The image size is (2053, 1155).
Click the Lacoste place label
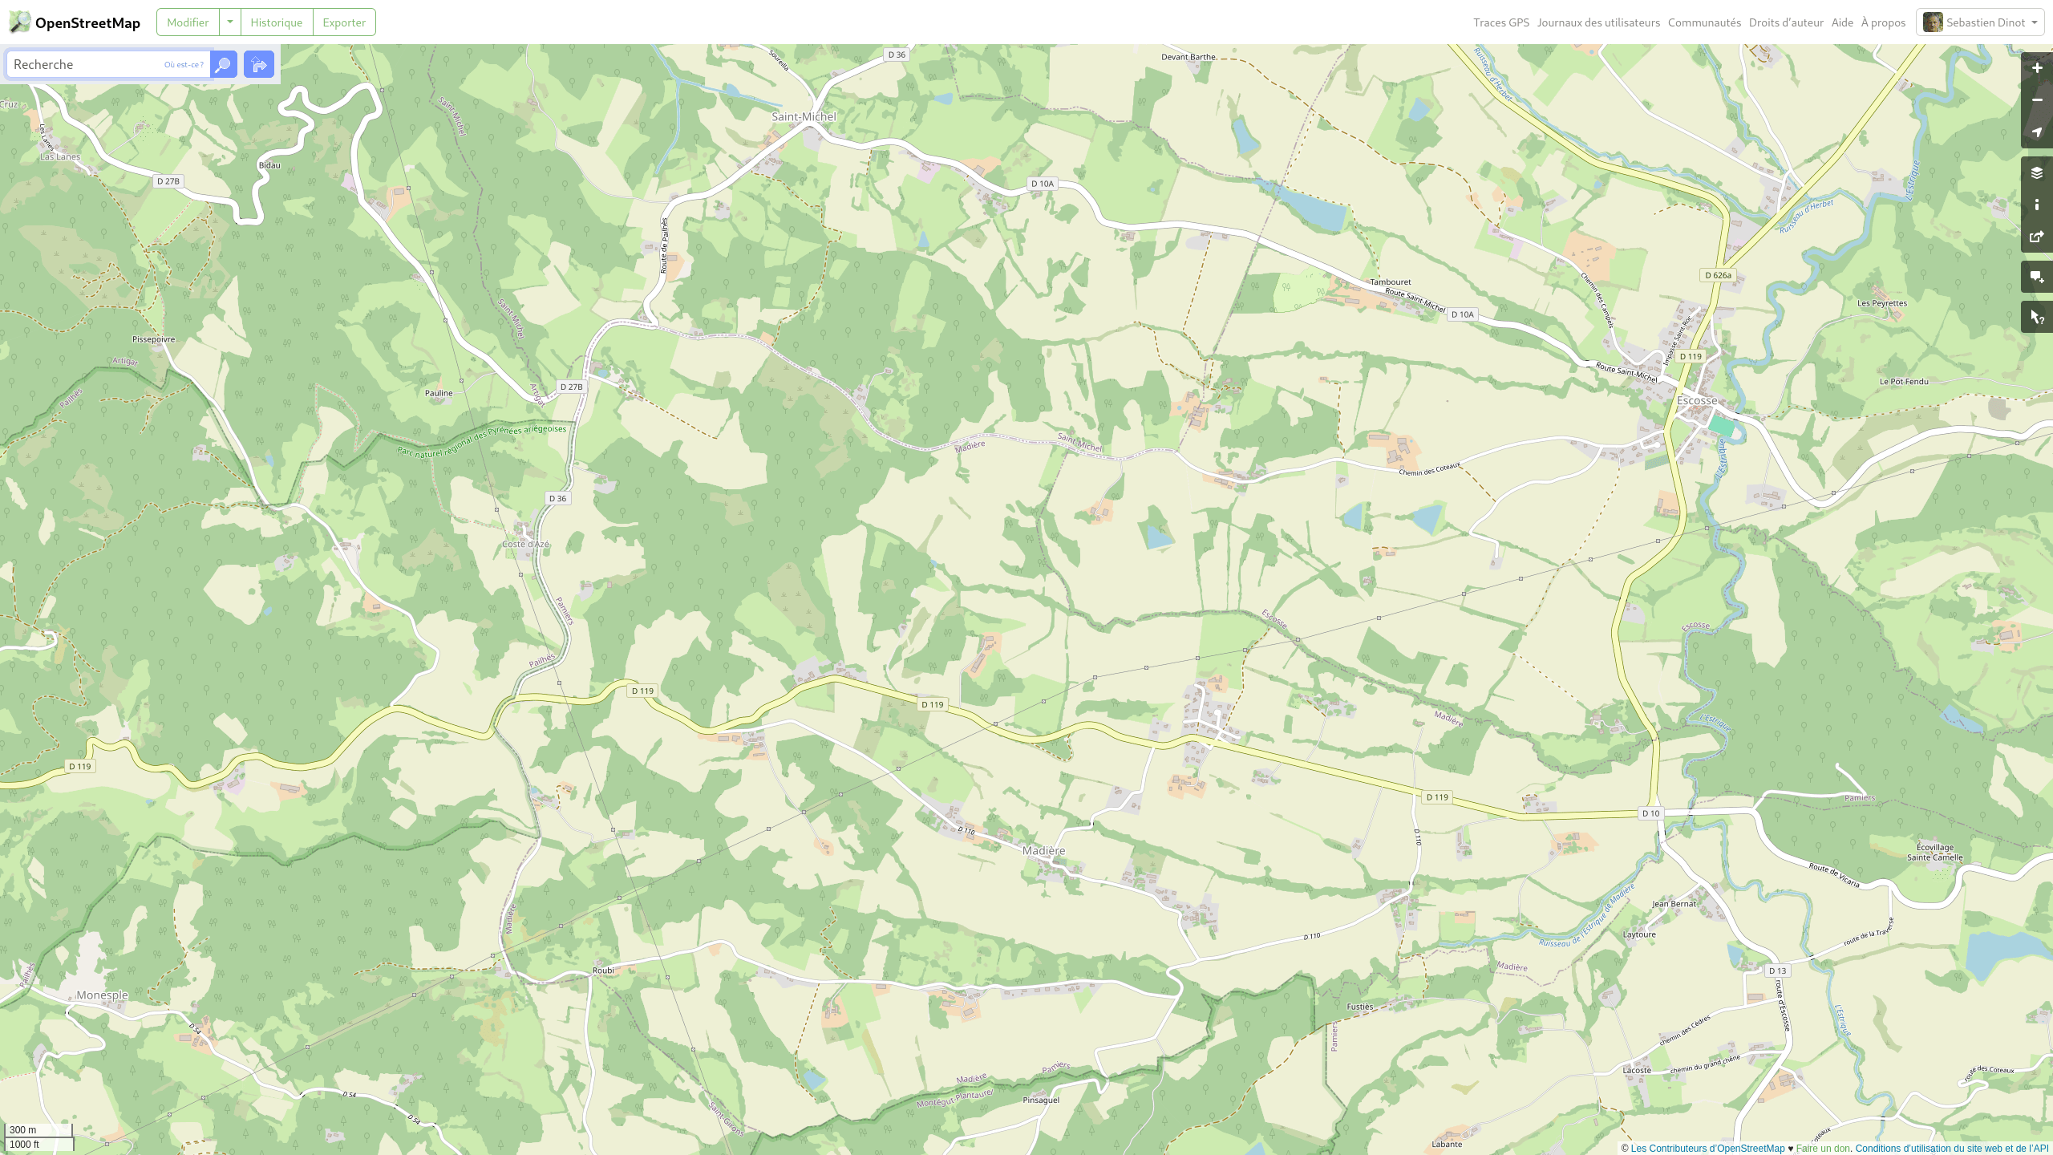1637,1071
